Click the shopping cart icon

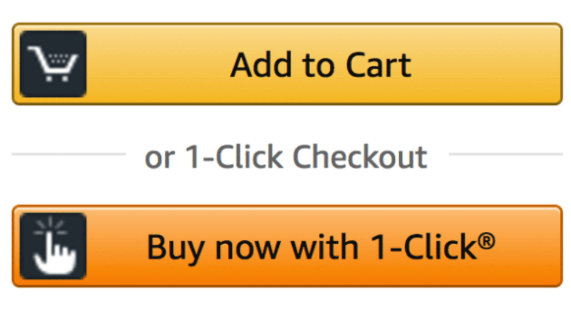tap(53, 64)
